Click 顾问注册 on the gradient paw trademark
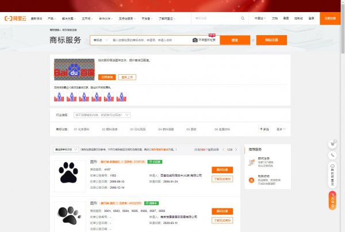 tap(222, 211)
